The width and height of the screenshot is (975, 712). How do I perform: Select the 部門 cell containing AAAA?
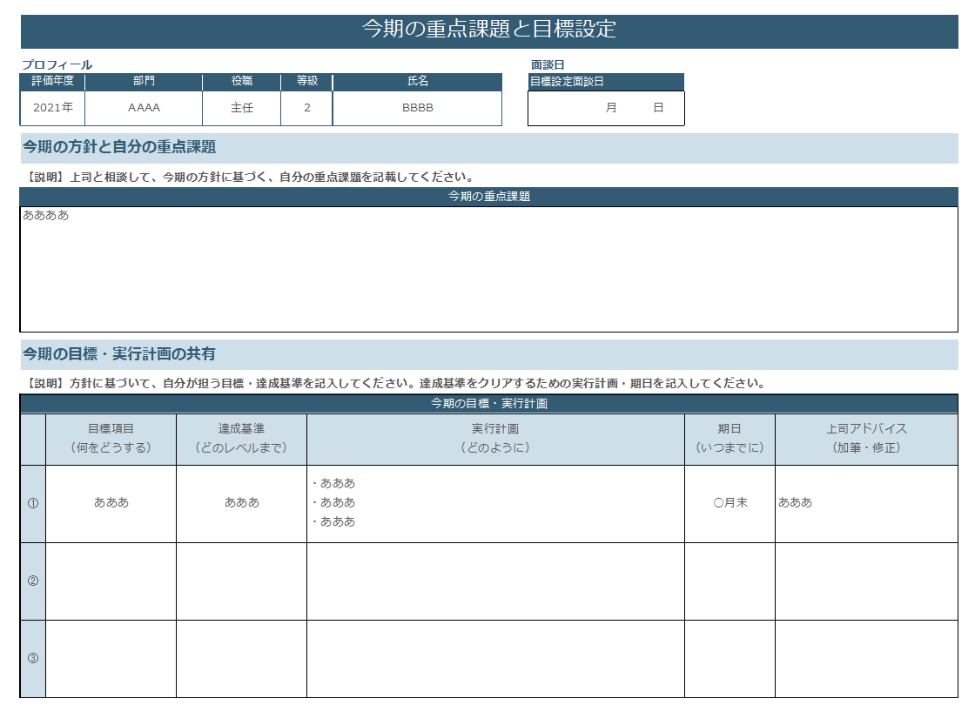[144, 109]
